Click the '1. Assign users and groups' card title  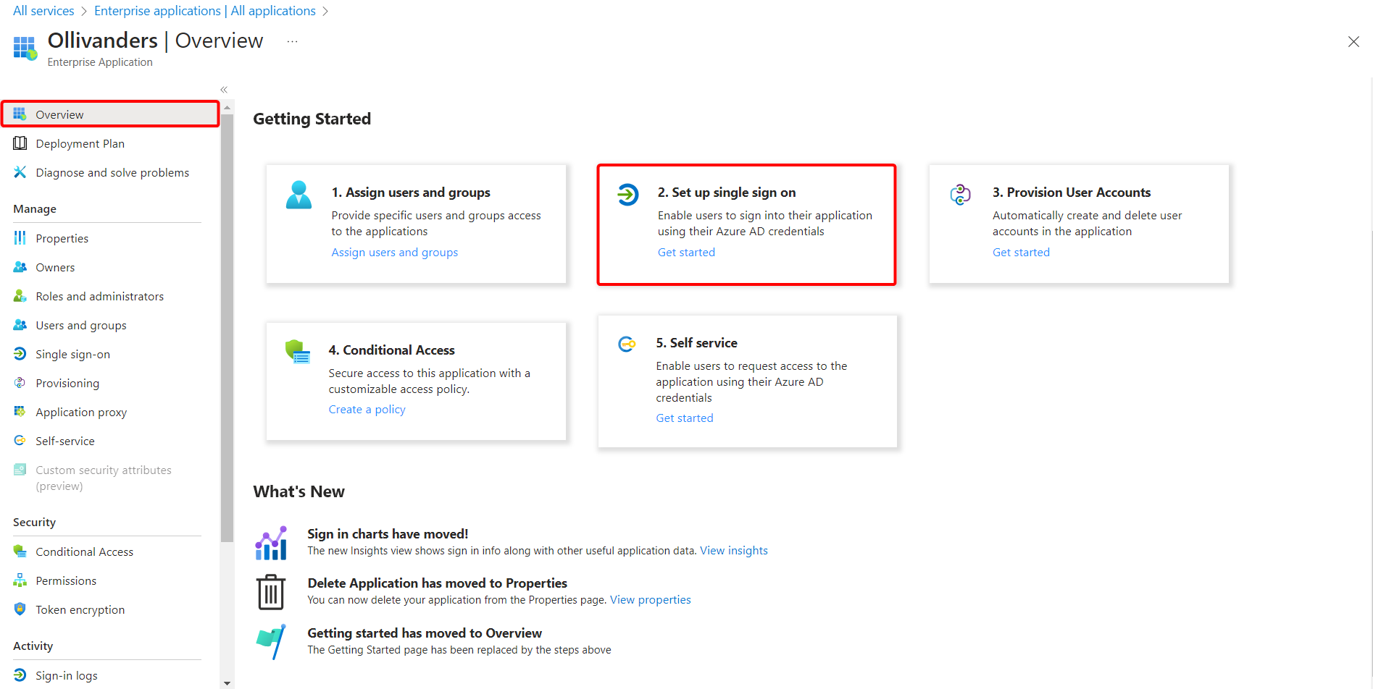point(411,193)
